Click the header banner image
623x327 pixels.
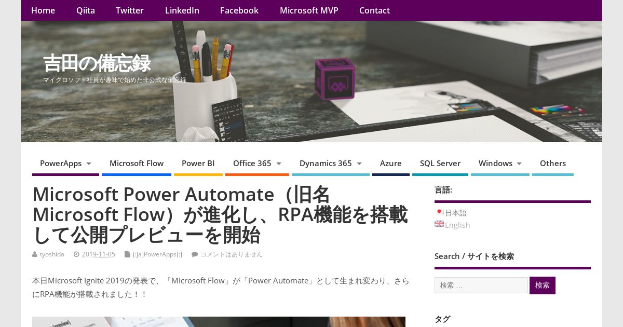pos(311,81)
